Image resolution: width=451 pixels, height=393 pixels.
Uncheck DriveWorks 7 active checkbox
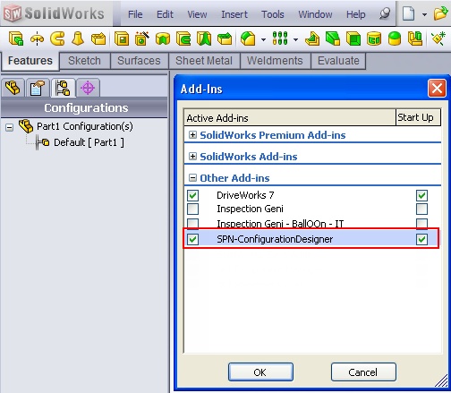click(x=193, y=195)
